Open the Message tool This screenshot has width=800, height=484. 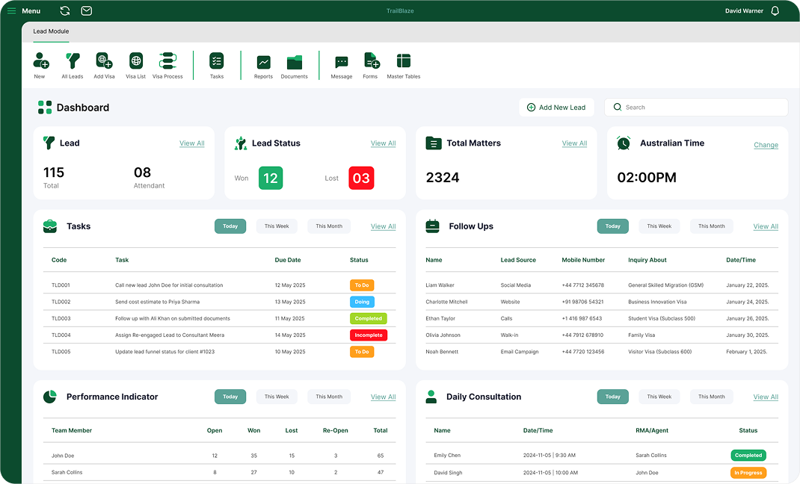[x=341, y=65]
